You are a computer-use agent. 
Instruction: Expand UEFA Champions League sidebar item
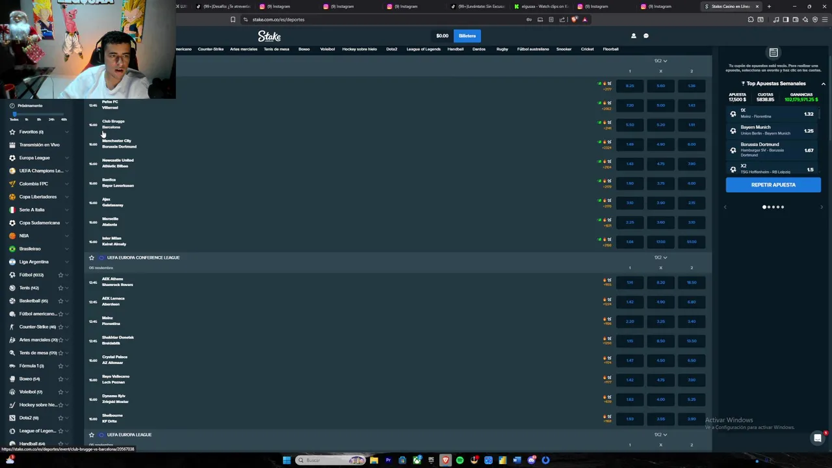tap(66, 171)
